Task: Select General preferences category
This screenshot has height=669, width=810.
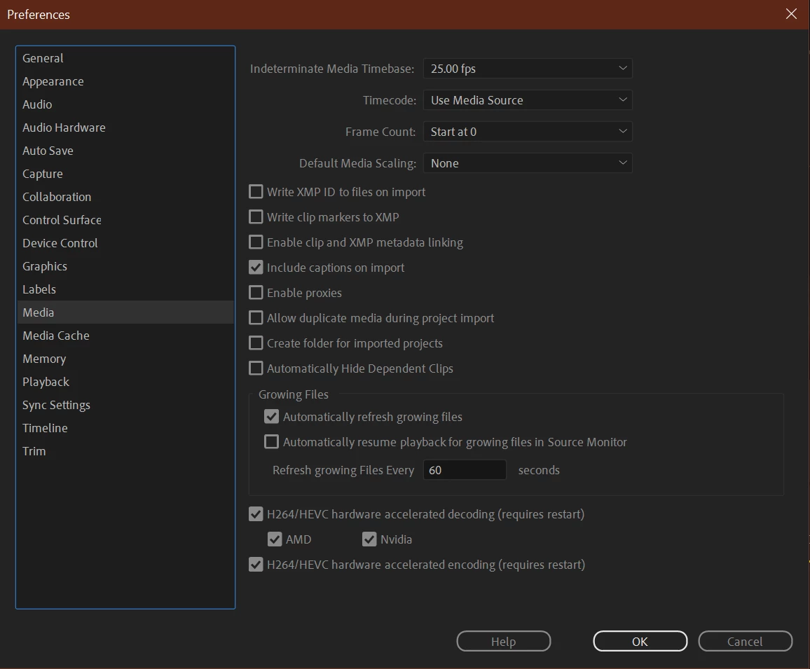Action: click(x=125, y=58)
